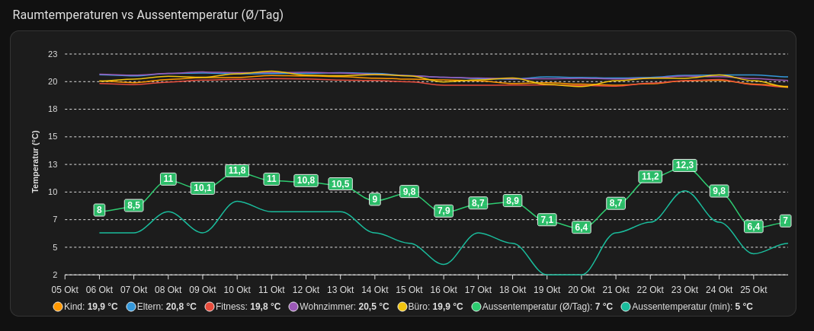Click the orange Kind legend circle
The height and width of the screenshot is (331, 814).
pyautogui.click(x=58, y=307)
